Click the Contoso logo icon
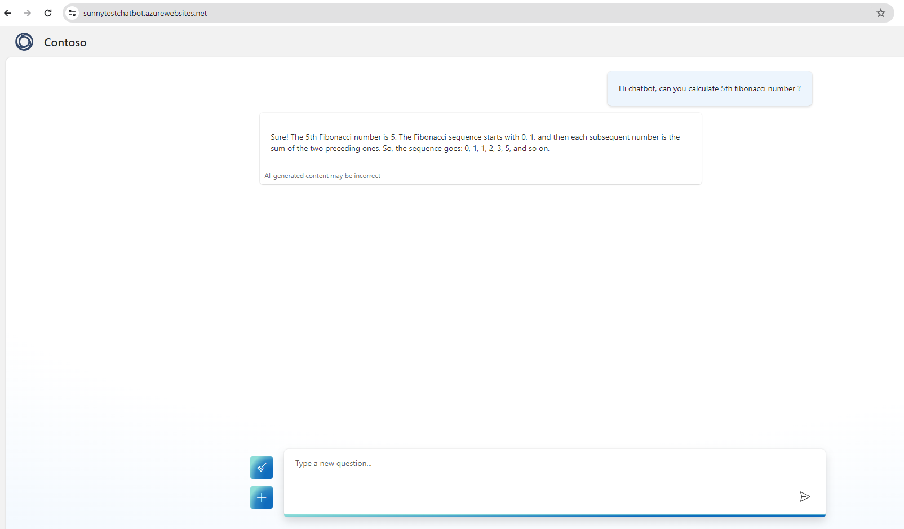904x529 pixels. tap(24, 42)
